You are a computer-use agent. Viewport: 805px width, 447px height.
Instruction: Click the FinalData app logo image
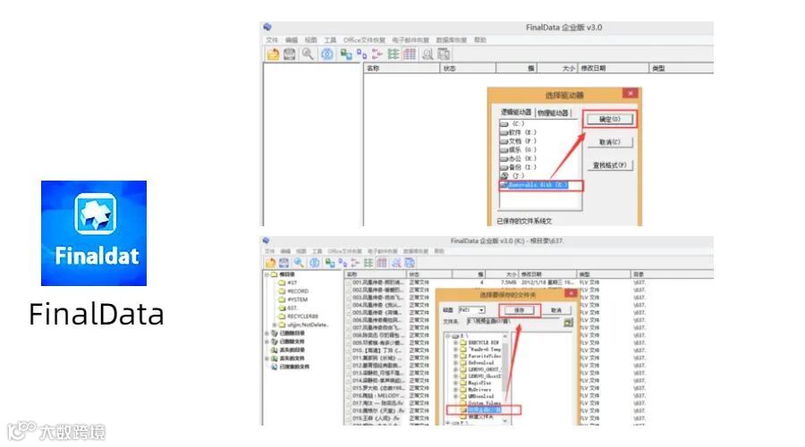tap(94, 233)
